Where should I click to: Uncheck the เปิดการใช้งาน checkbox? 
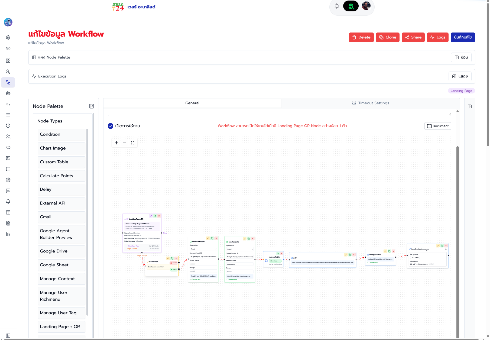[x=111, y=126]
